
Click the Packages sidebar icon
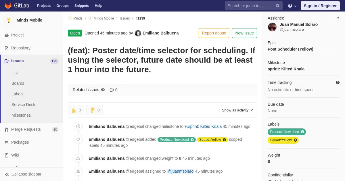7,142
